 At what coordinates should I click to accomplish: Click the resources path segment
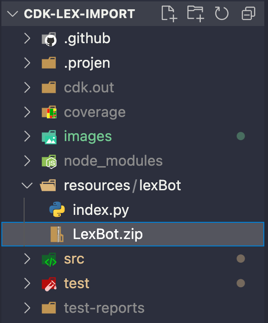coord(97,185)
